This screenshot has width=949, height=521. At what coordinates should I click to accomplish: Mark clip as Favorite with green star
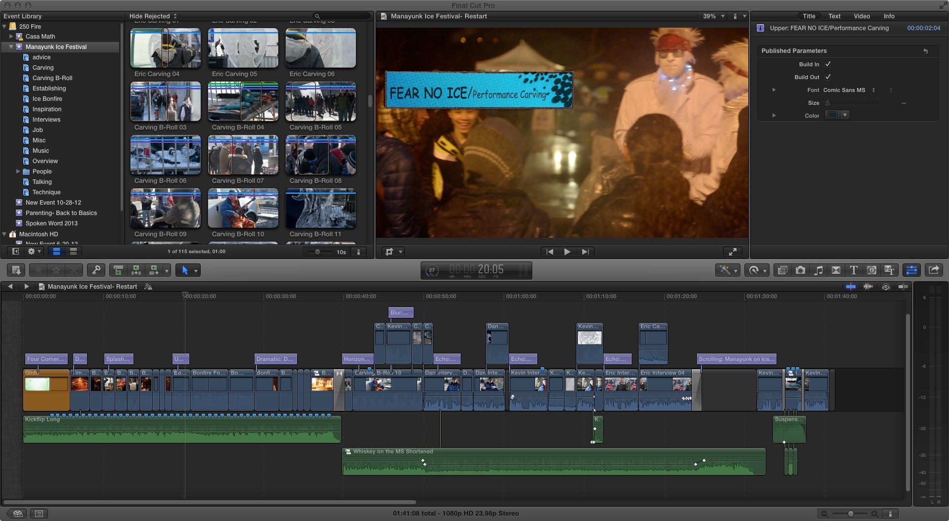click(x=38, y=270)
